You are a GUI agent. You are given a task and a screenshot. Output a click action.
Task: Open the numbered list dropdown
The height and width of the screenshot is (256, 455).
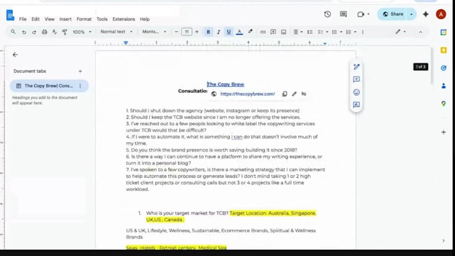351,32
